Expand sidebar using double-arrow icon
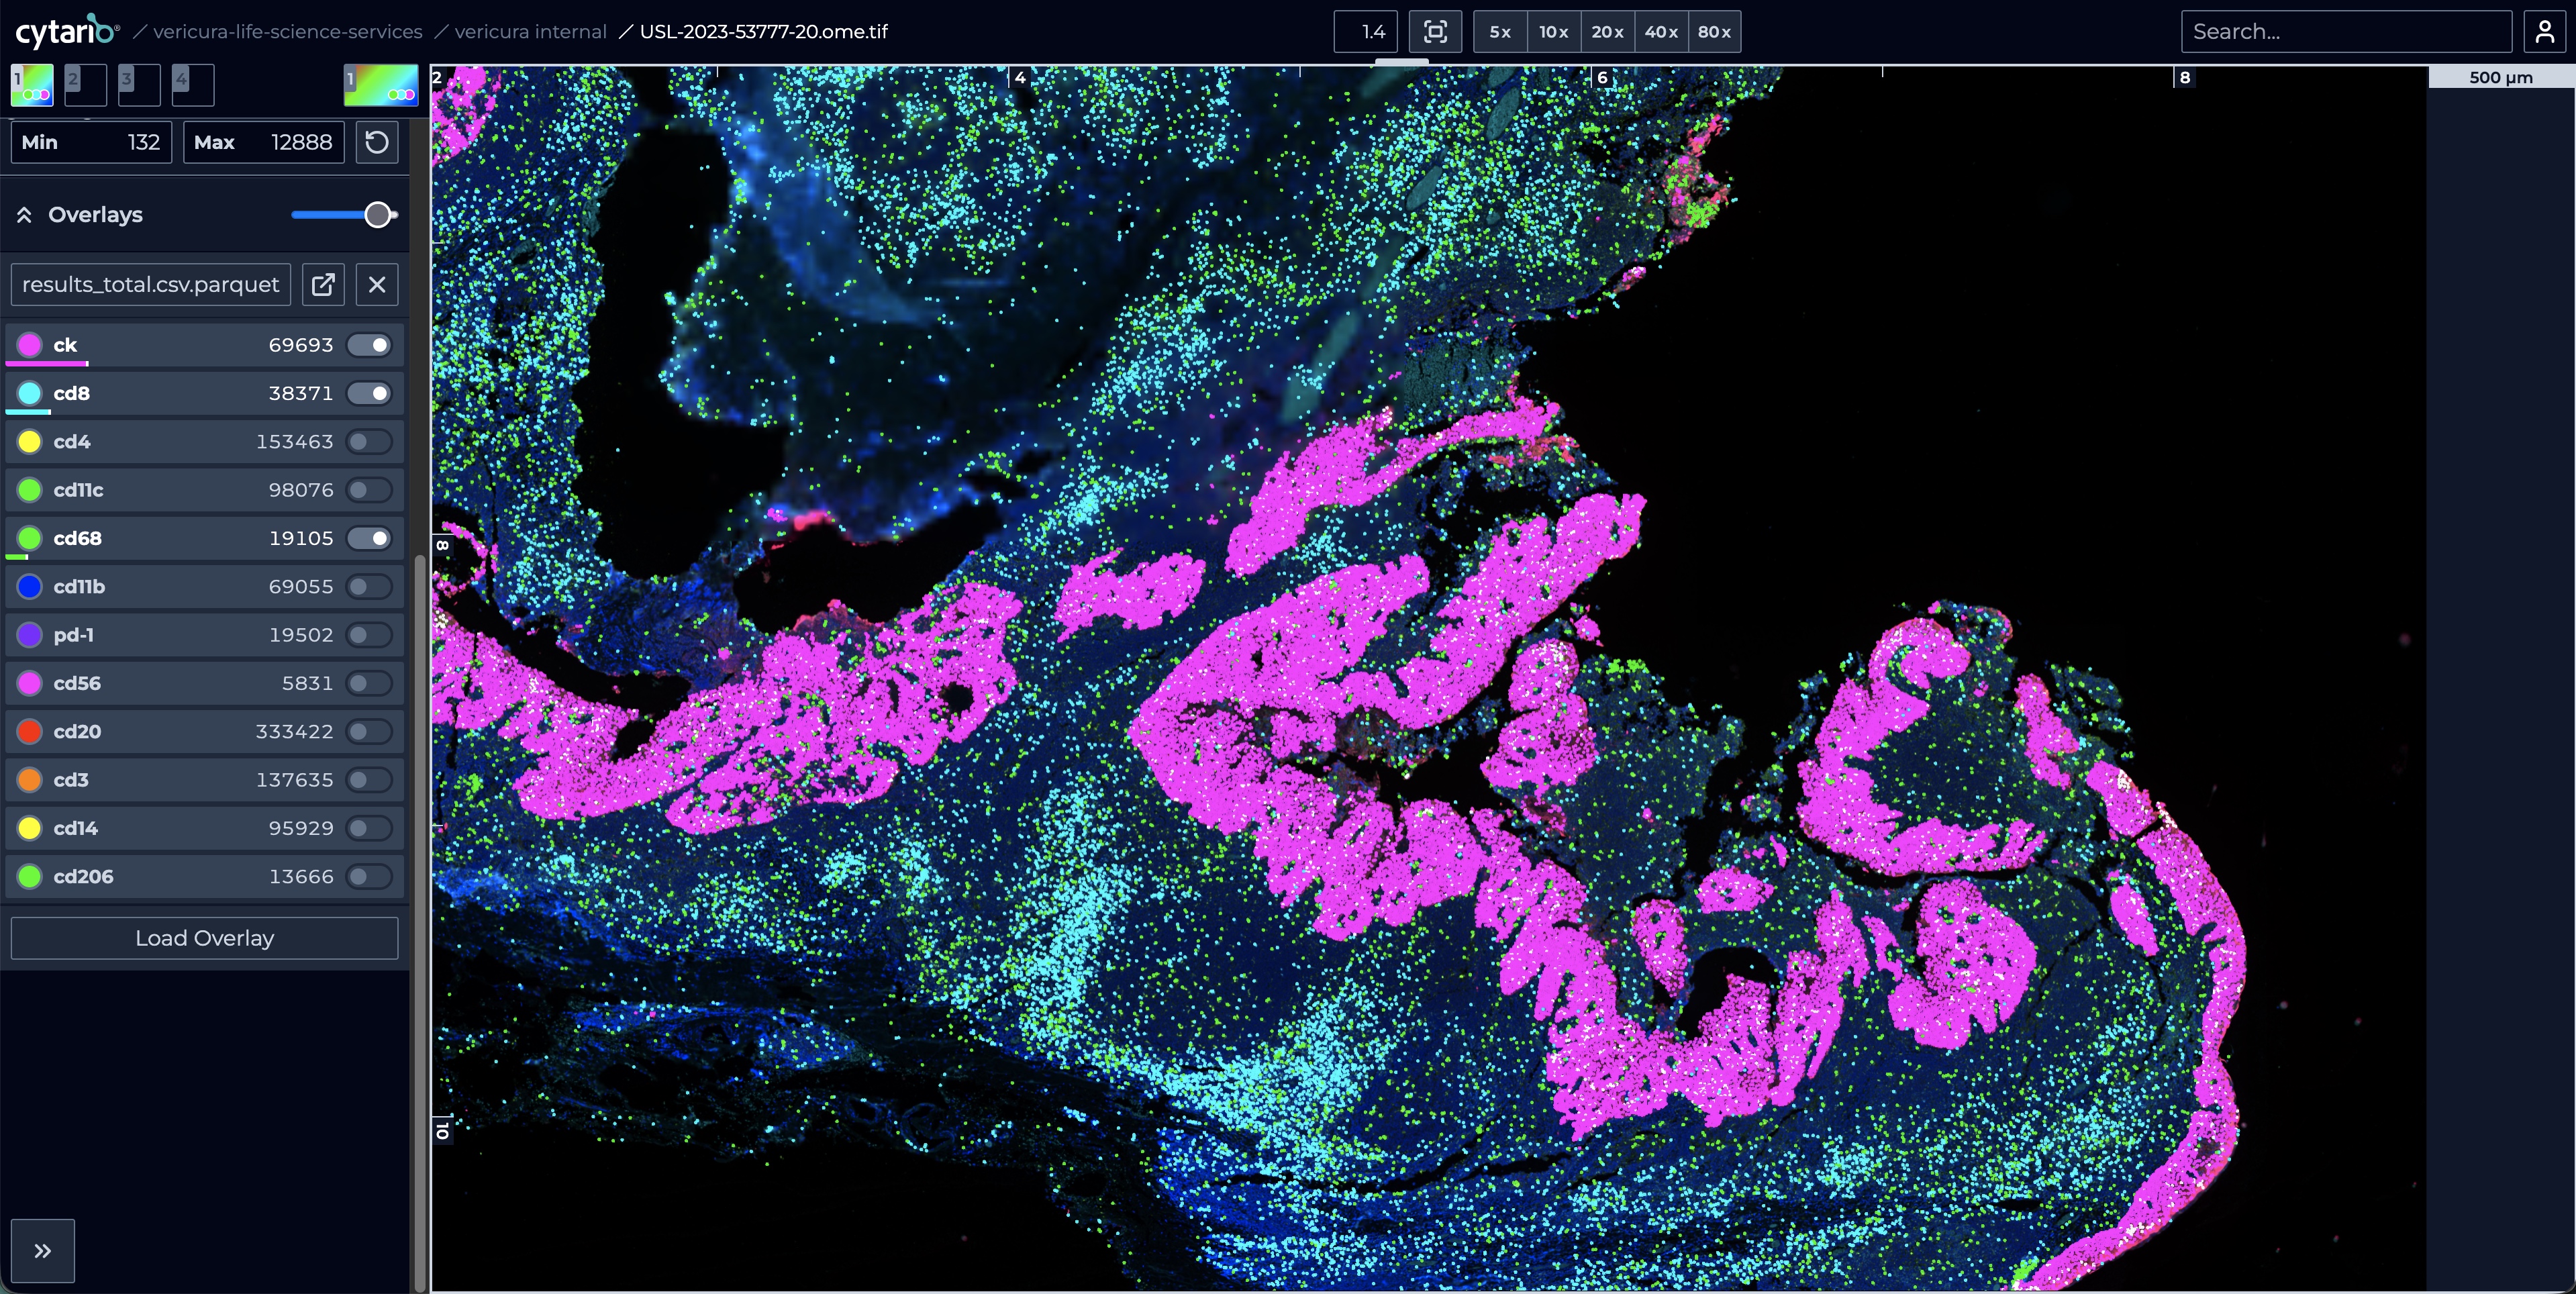Viewport: 2576px width, 1294px height. (x=43, y=1250)
